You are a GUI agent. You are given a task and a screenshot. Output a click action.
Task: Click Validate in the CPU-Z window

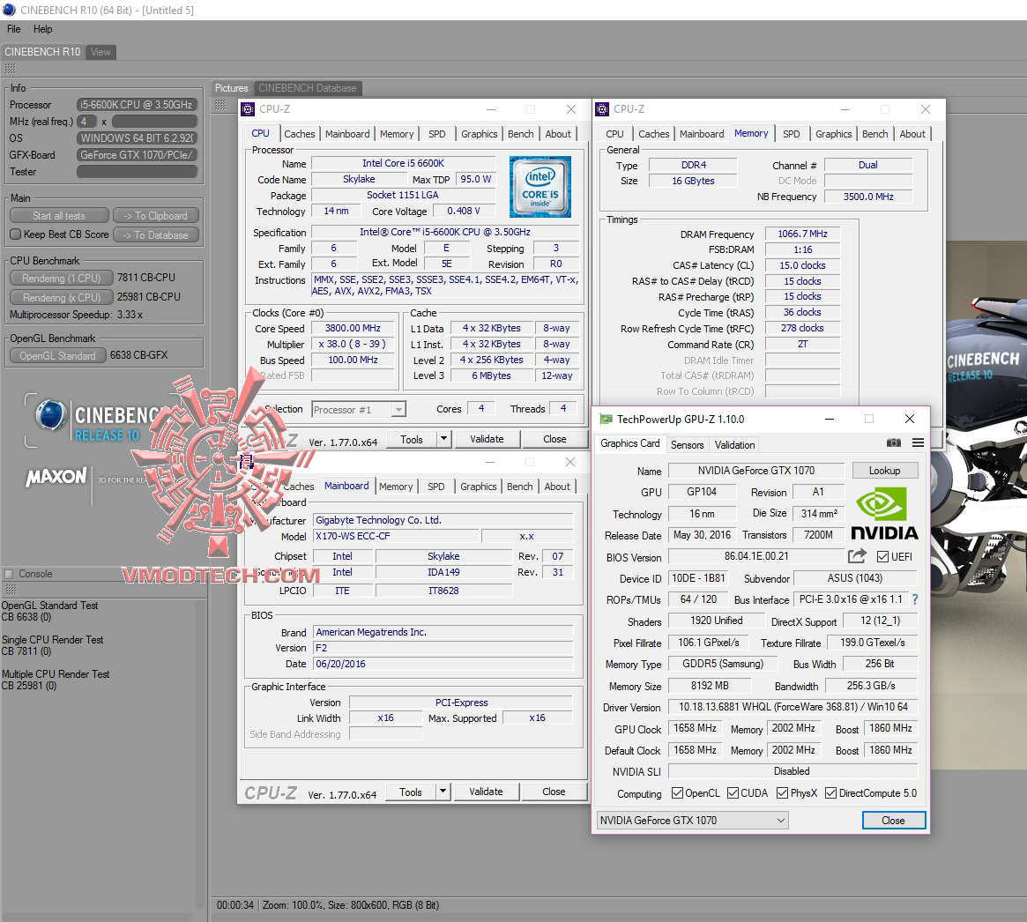click(x=487, y=438)
